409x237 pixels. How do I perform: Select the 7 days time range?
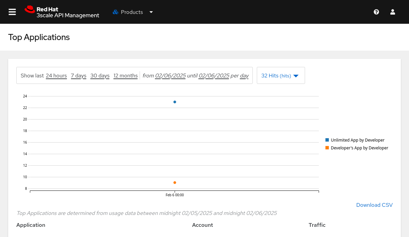[x=78, y=76]
